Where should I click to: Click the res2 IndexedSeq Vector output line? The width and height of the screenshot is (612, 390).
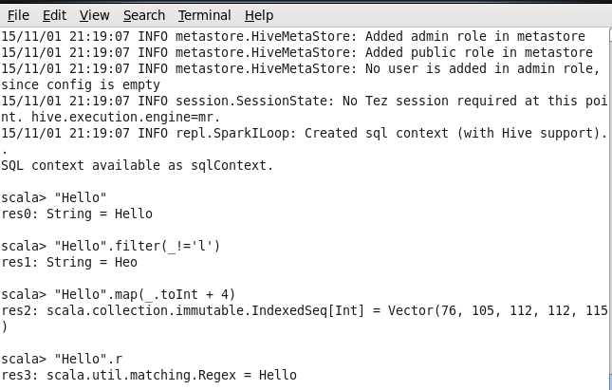(x=304, y=310)
